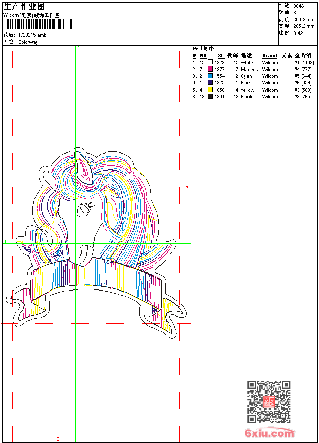
Task: Click the height value '300.9 mm'
Action: (304, 20)
